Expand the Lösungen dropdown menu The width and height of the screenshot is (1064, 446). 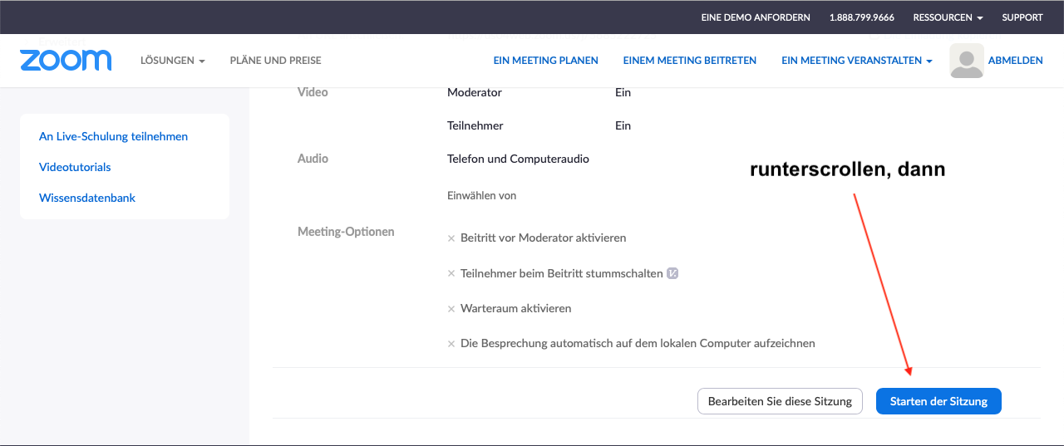click(x=172, y=61)
